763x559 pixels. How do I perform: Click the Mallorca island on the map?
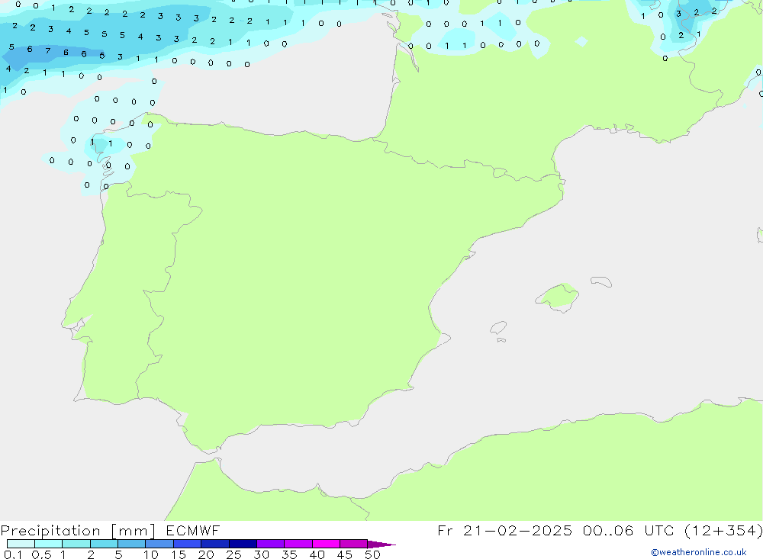pyautogui.click(x=559, y=297)
